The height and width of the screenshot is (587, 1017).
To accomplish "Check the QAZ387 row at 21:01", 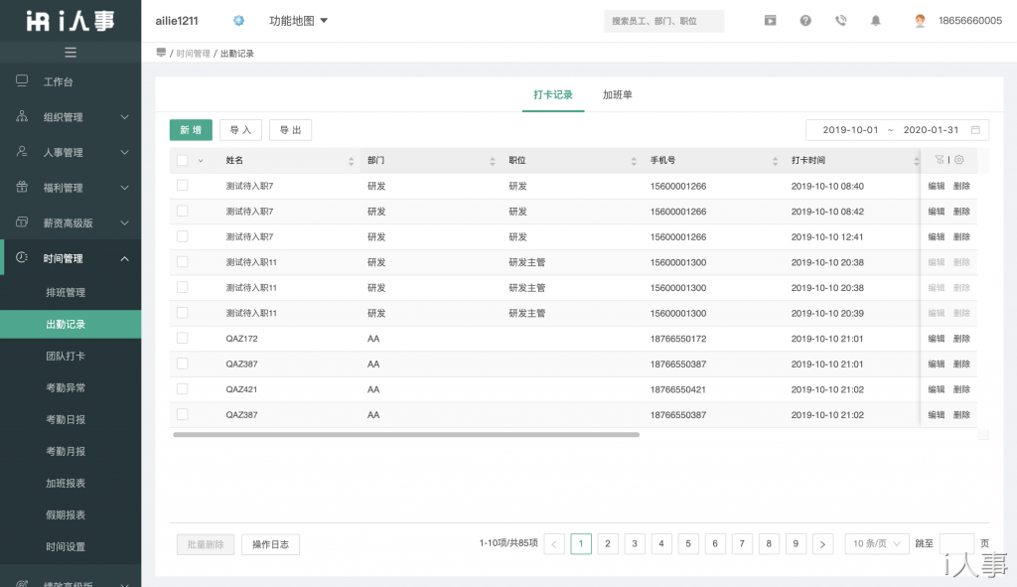I will 183,364.
